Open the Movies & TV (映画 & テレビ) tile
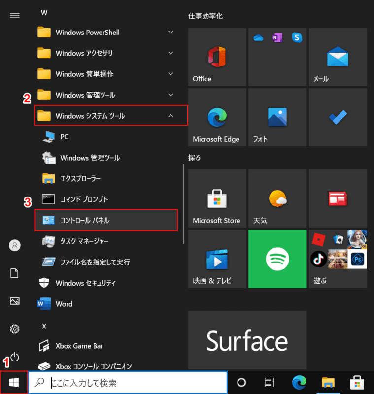 pos(217,259)
